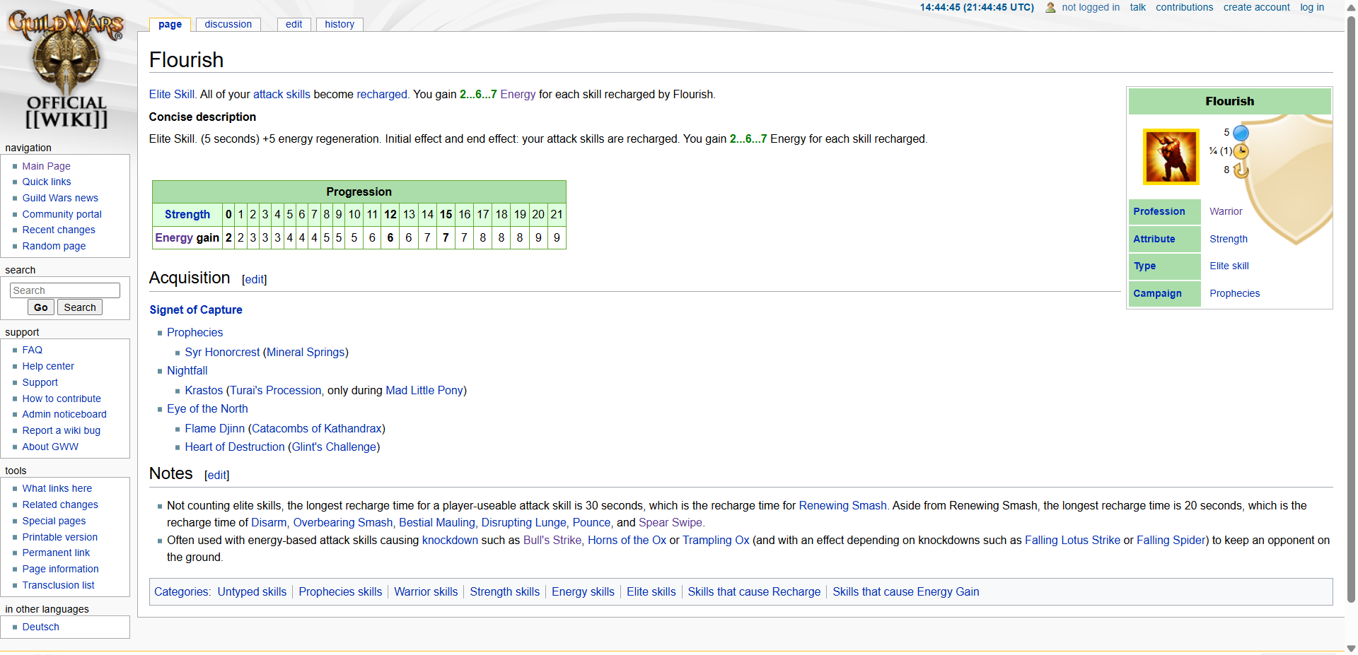Open the Flourish skill icon image
1358x655 pixels.
tap(1171, 156)
